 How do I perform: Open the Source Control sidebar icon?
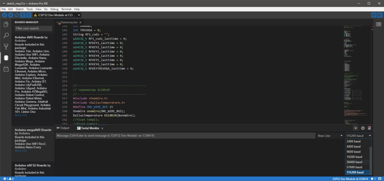[x=6, y=47]
